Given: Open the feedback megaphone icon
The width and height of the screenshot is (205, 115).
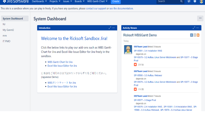Looking at the screenshot, I should point(189,1).
